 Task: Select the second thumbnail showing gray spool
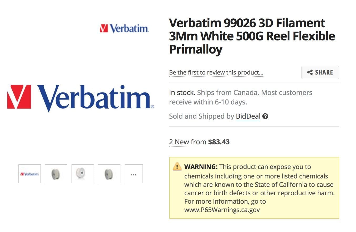pyautogui.click(x=56, y=174)
